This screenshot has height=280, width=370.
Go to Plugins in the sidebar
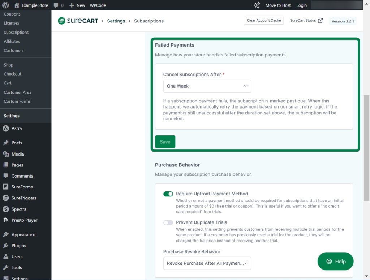(19, 246)
